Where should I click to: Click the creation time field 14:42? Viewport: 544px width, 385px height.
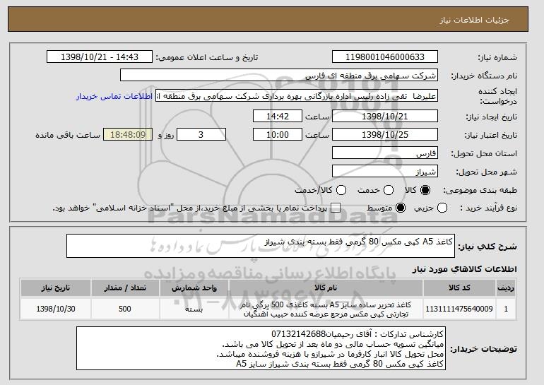coord(278,116)
